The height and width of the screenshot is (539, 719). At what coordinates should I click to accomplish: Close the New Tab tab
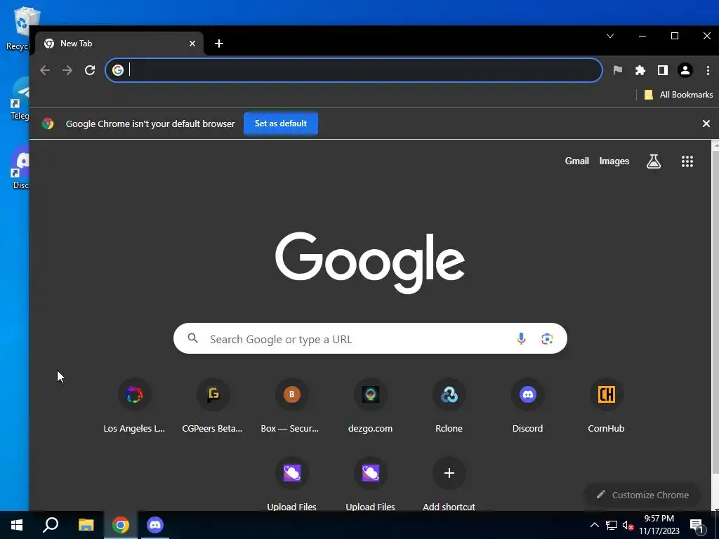click(192, 44)
